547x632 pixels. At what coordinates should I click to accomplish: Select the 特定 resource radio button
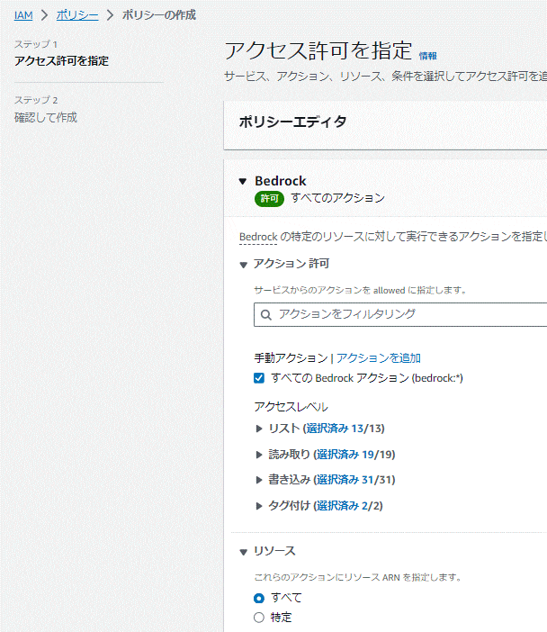pyautogui.click(x=259, y=618)
